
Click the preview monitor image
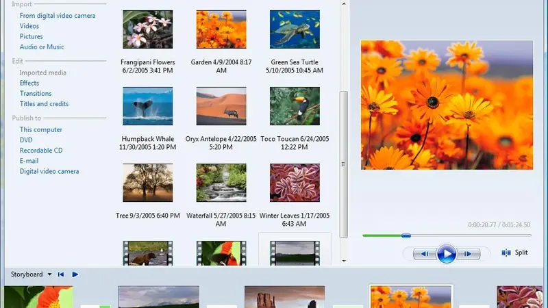pyautogui.click(x=447, y=105)
